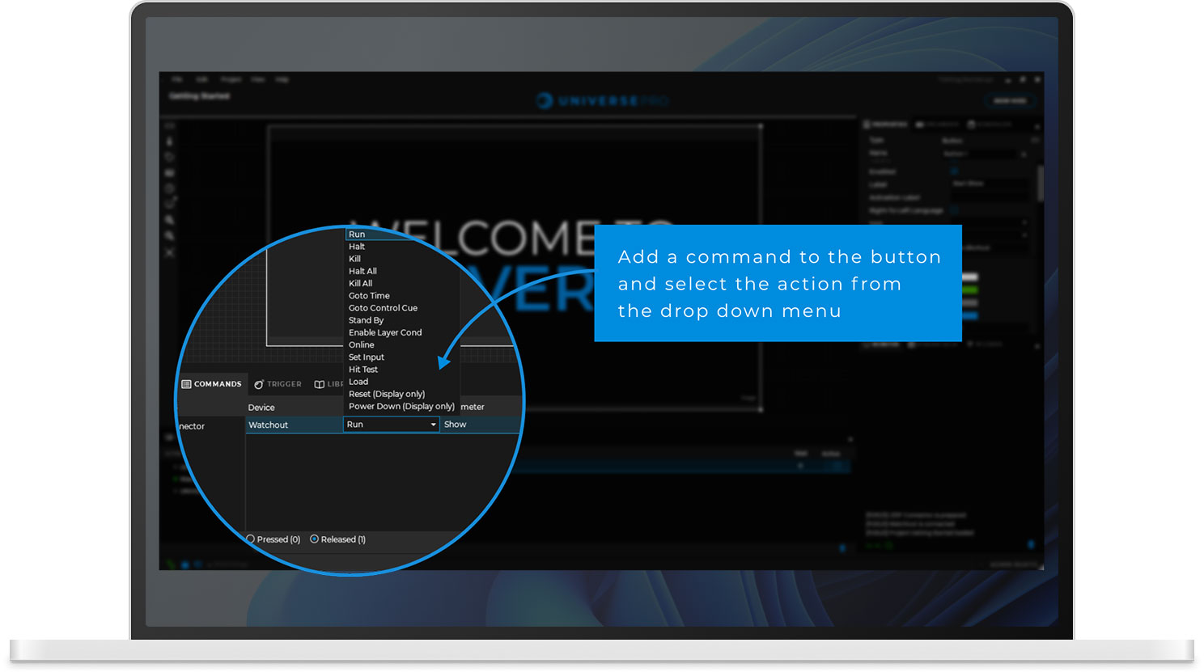The height and width of the screenshot is (672, 1204).
Task: Click the X tool at bottom of left toolbar
Action: tap(170, 252)
